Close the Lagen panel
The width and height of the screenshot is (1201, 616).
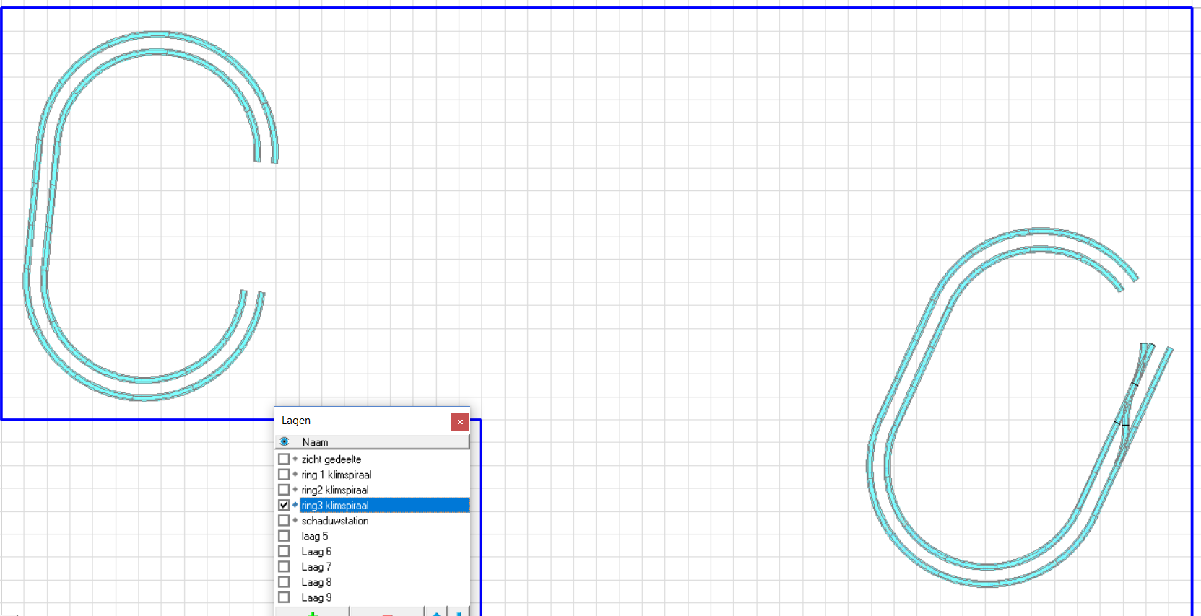coord(460,422)
